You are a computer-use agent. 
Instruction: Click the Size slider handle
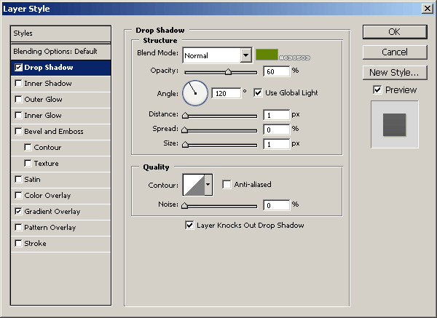point(185,145)
